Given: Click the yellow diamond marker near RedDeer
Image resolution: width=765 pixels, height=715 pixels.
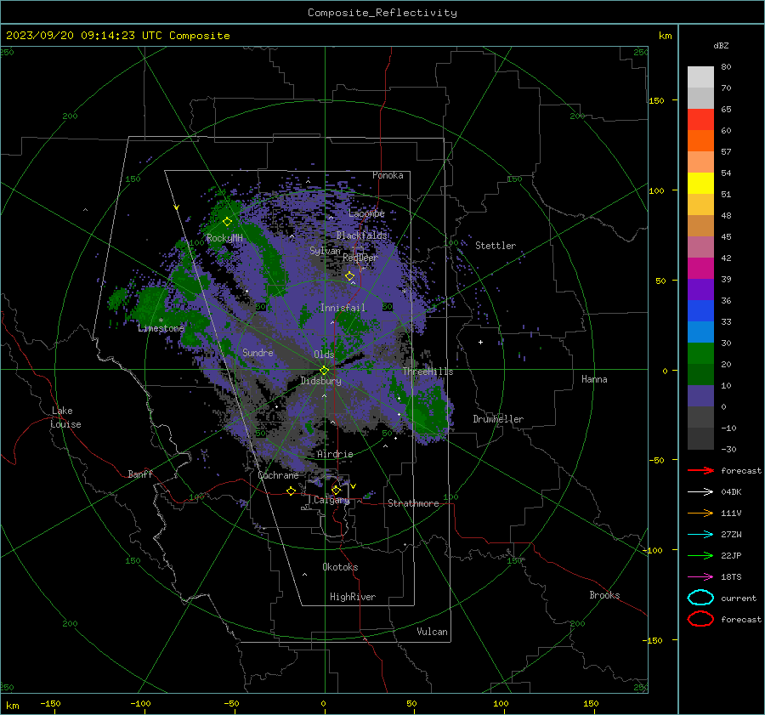Looking at the screenshot, I should click(349, 276).
